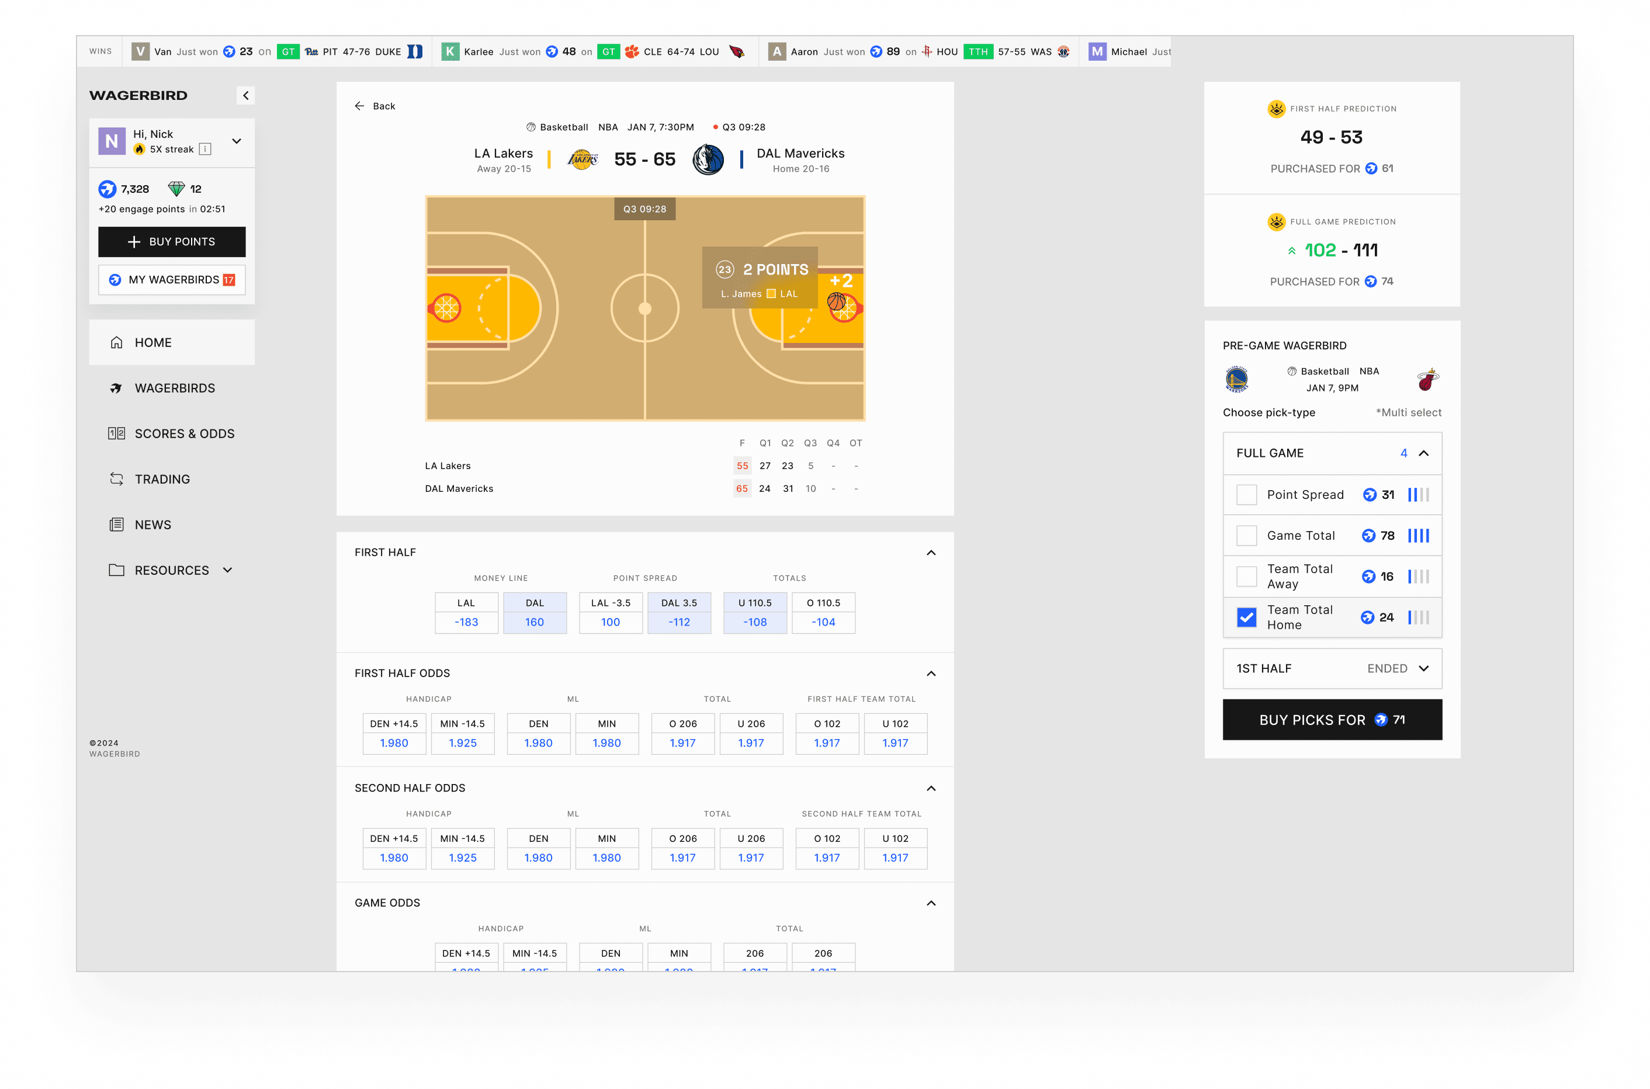Open the streak info icon beside 5X streak

pos(205,150)
